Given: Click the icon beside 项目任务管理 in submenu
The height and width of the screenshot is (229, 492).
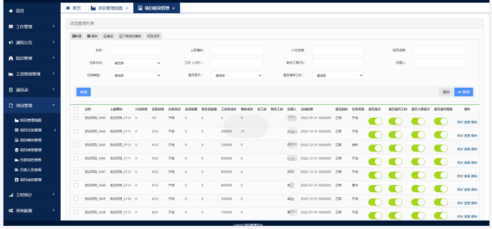Looking at the screenshot, I should (17, 130).
